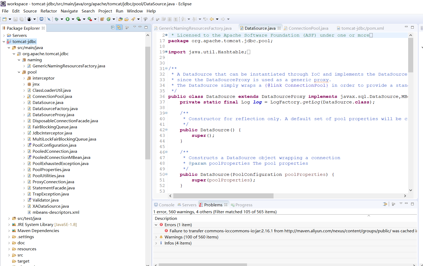Screen dimensions: 423x266
Task: Open the Debug button dropdown arrow
Action: [x=62, y=19]
